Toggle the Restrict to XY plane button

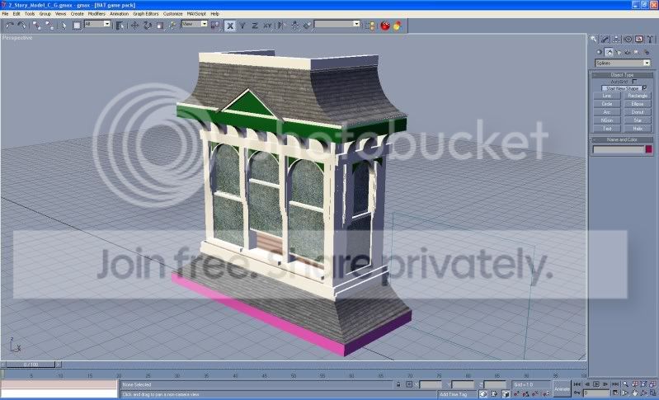tap(267, 26)
